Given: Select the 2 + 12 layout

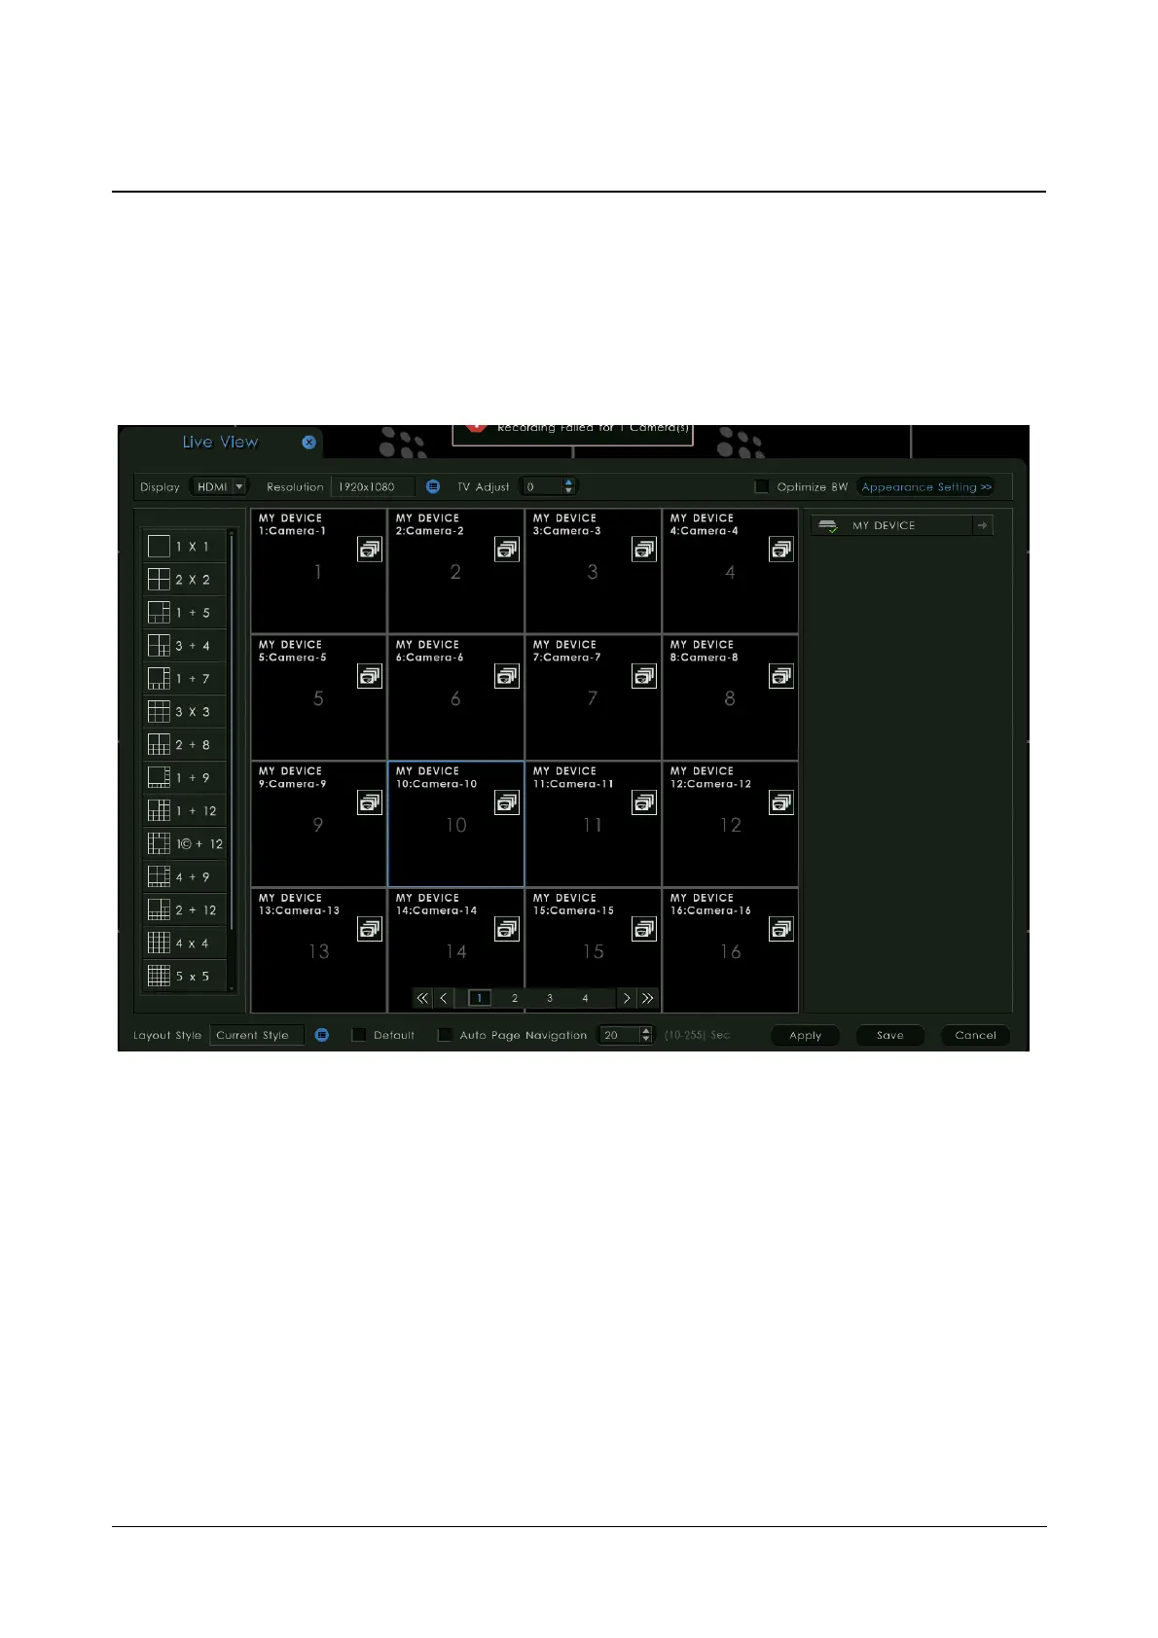Looking at the screenshot, I should pyautogui.click(x=185, y=910).
